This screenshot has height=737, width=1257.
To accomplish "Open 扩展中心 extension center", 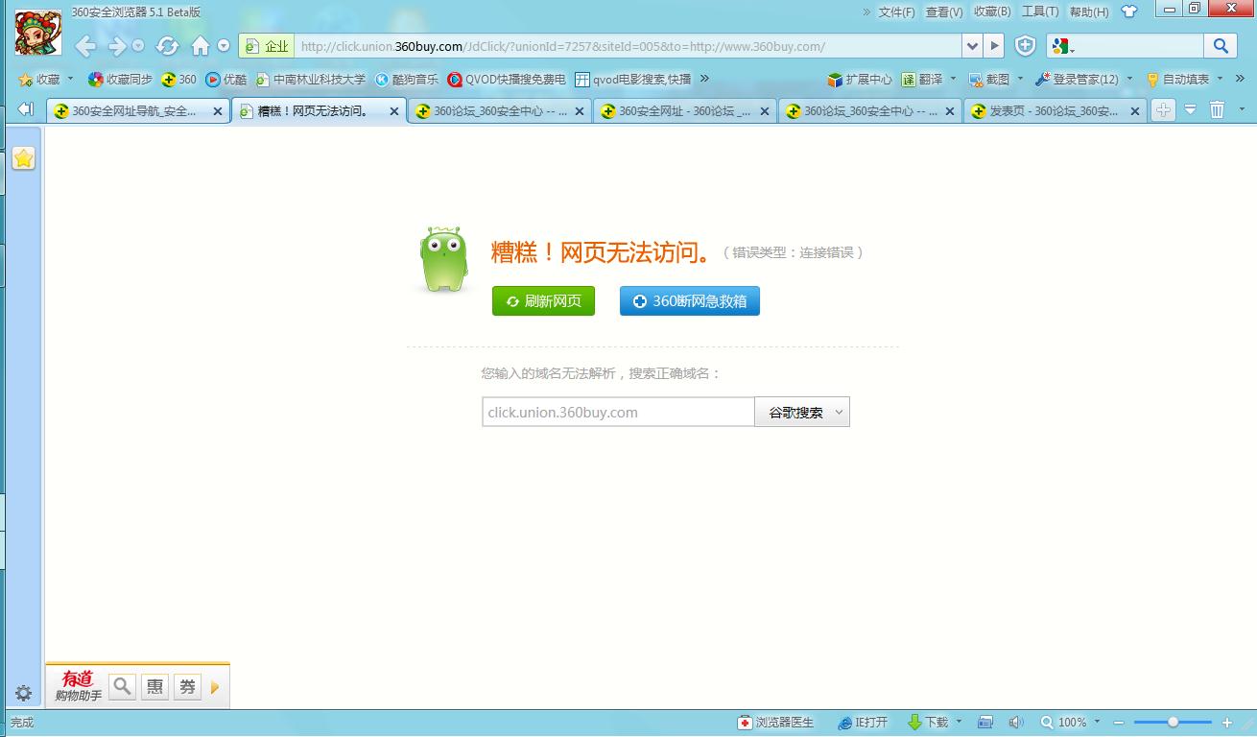I will point(860,80).
